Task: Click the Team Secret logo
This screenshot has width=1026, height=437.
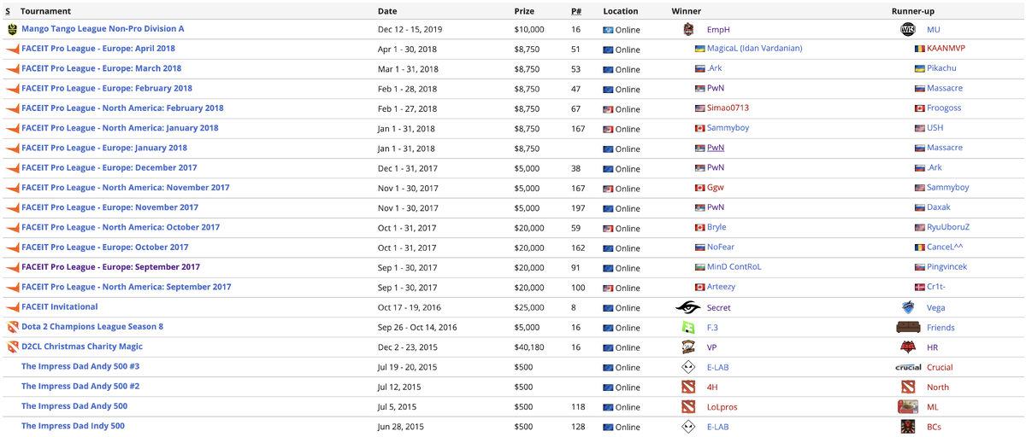Action: coord(687,308)
